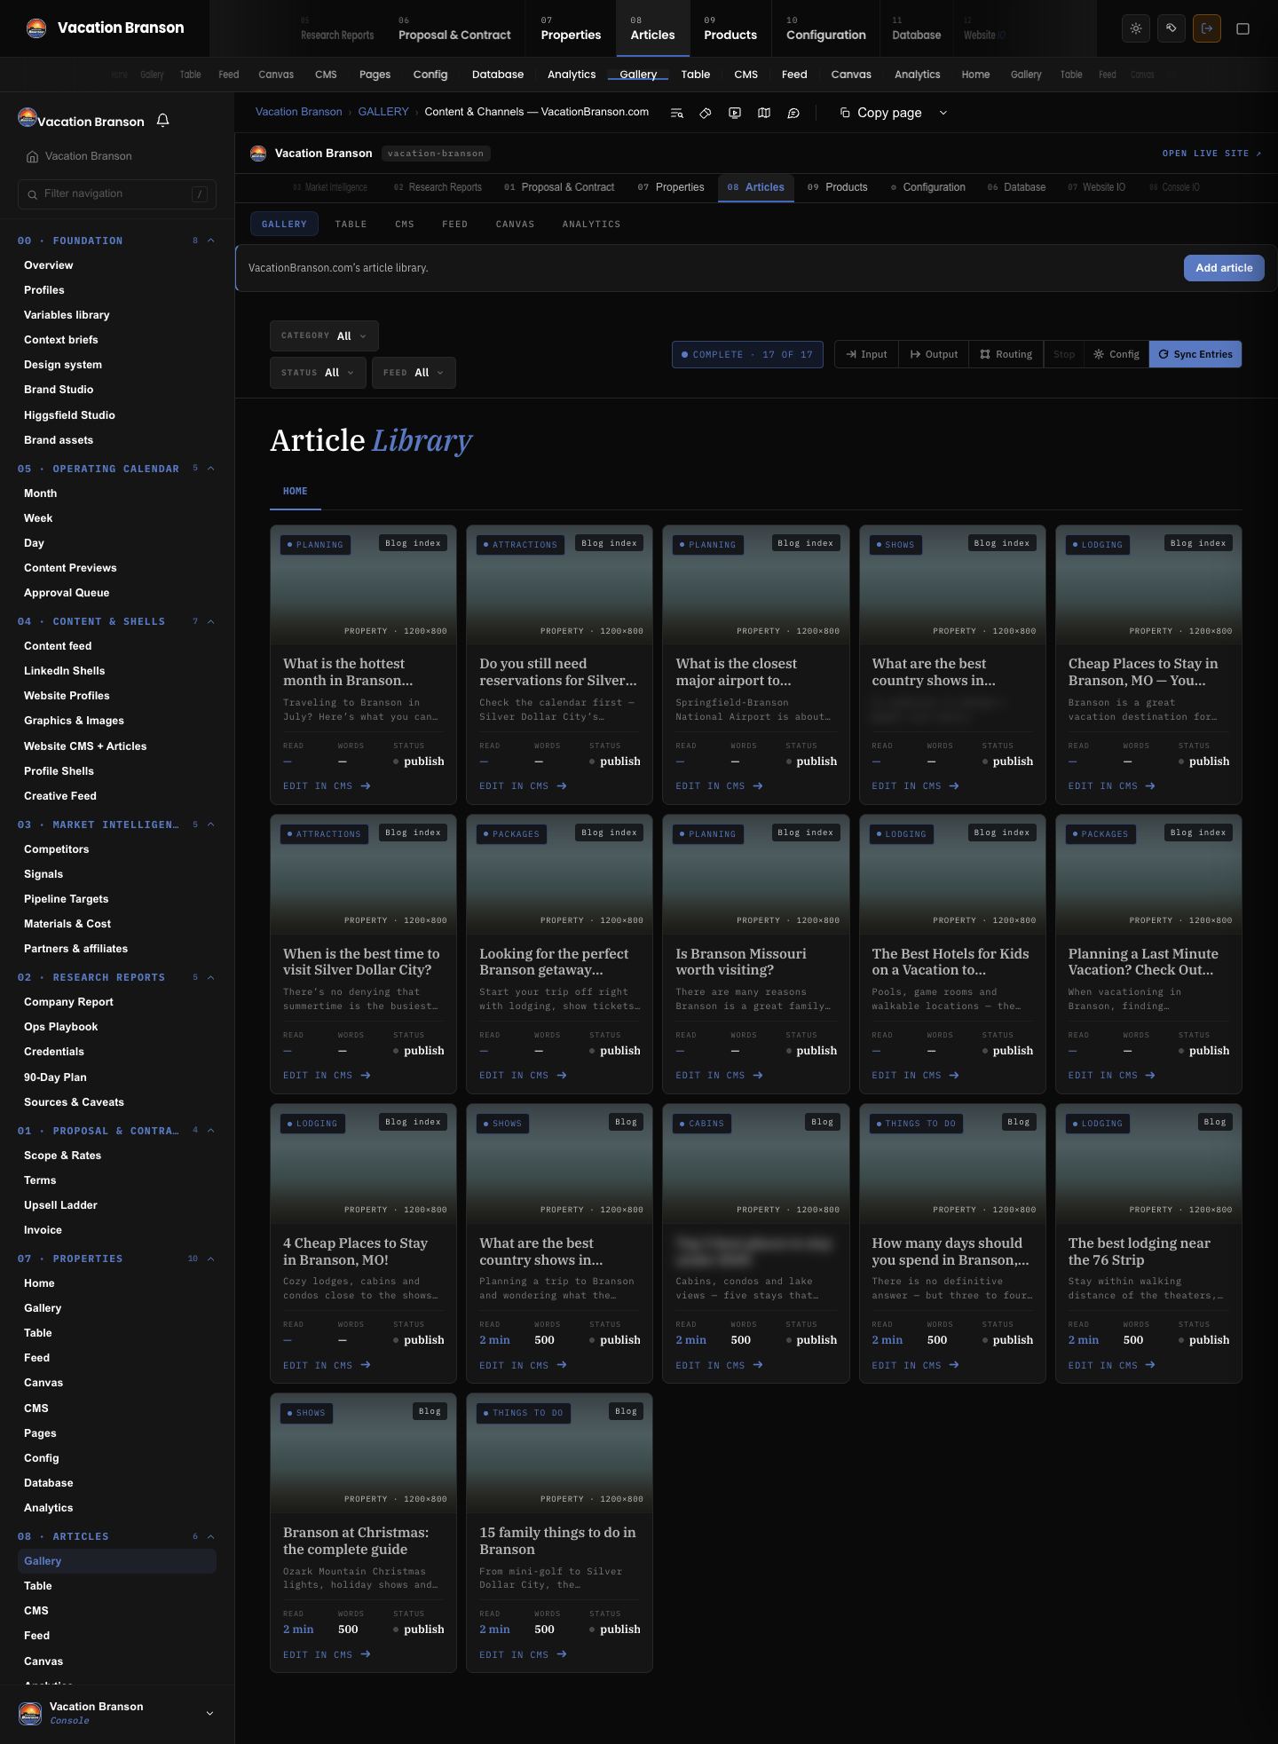Click the map icon in the breadcrumb bar

[x=764, y=113]
